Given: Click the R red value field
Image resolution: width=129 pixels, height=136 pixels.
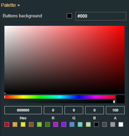Looking at the screenshot, I should point(53,110).
